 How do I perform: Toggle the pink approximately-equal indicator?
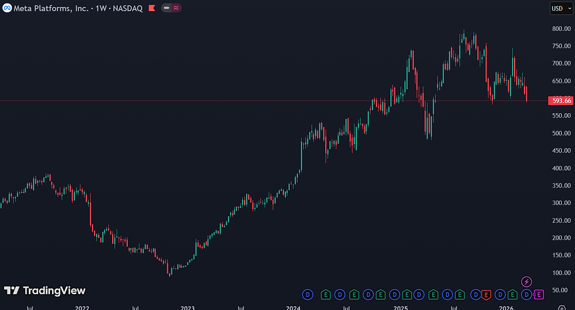[176, 8]
